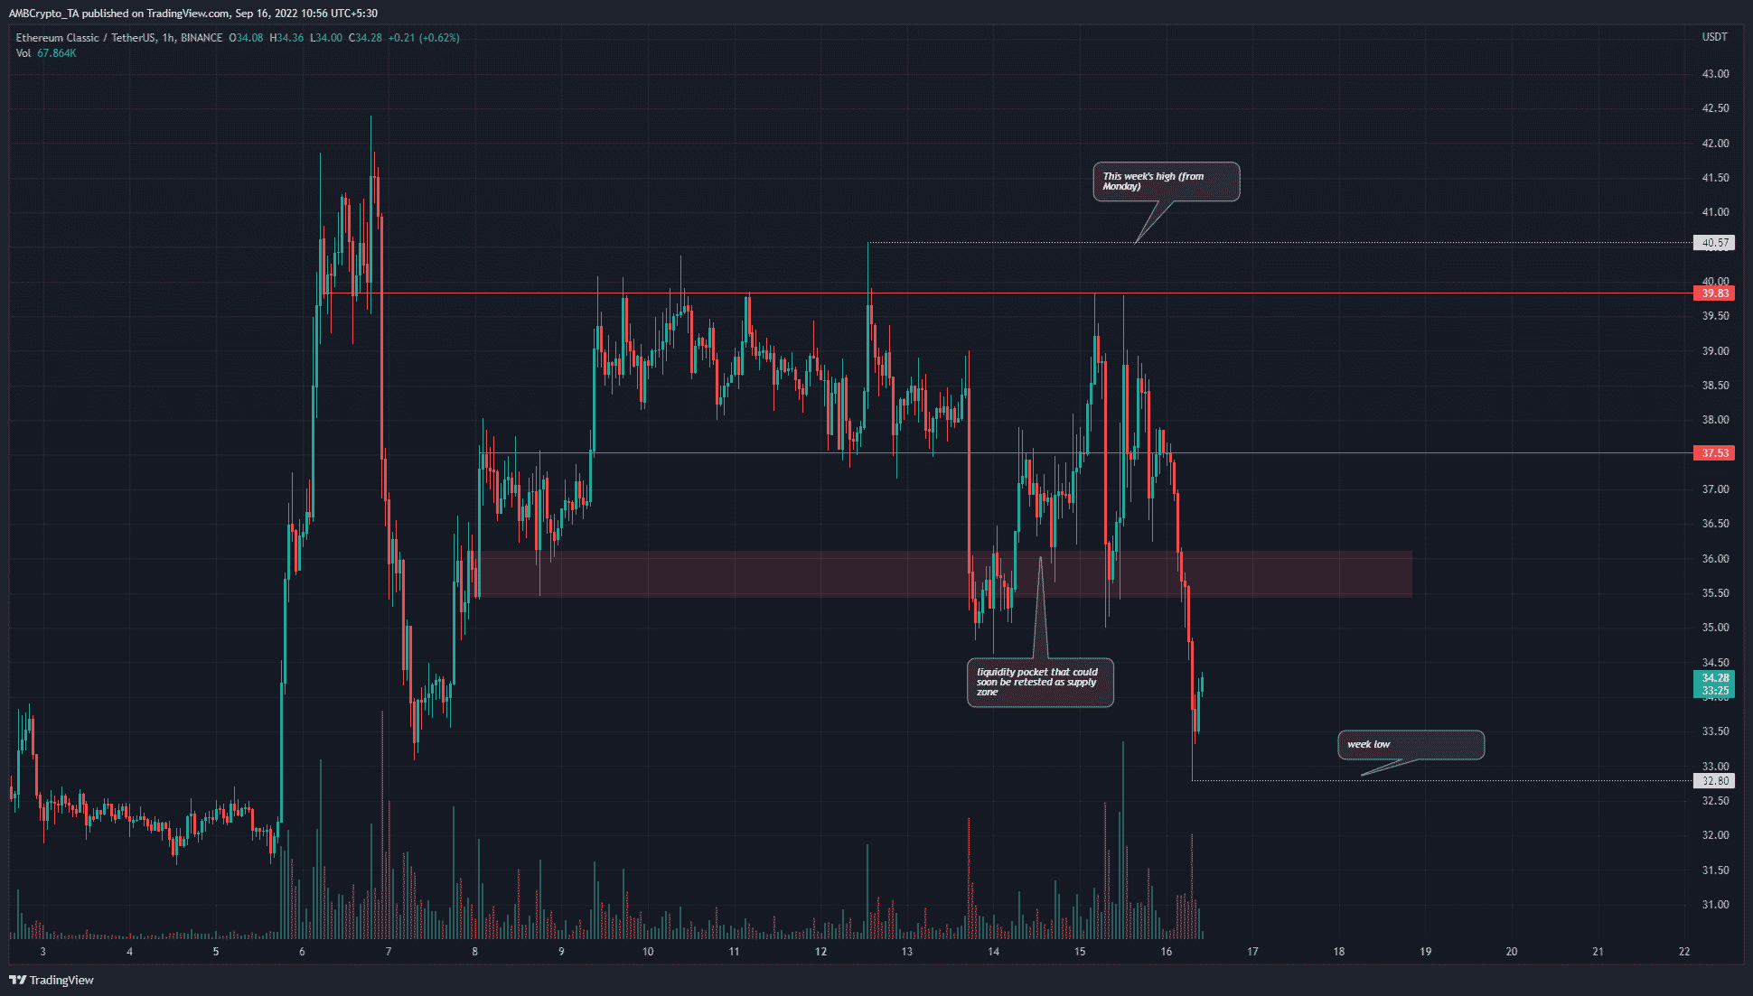1753x996 pixels.
Task: Click the date label 16 on the time axis
Action: pyautogui.click(x=1166, y=952)
